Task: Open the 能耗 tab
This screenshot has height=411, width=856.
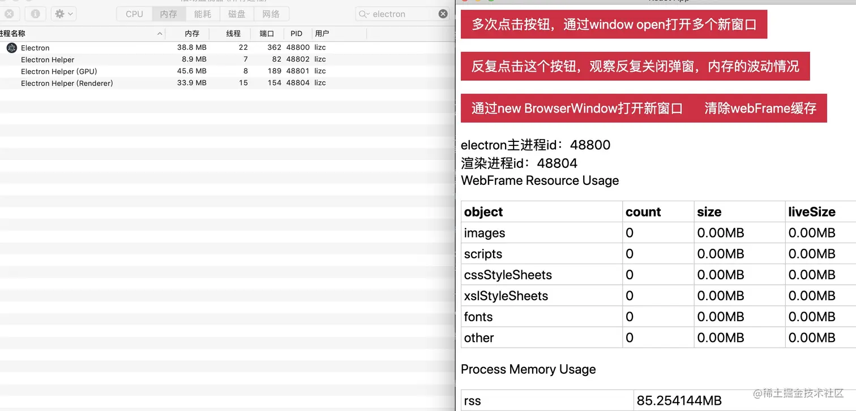Action: pyautogui.click(x=202, y=14)
